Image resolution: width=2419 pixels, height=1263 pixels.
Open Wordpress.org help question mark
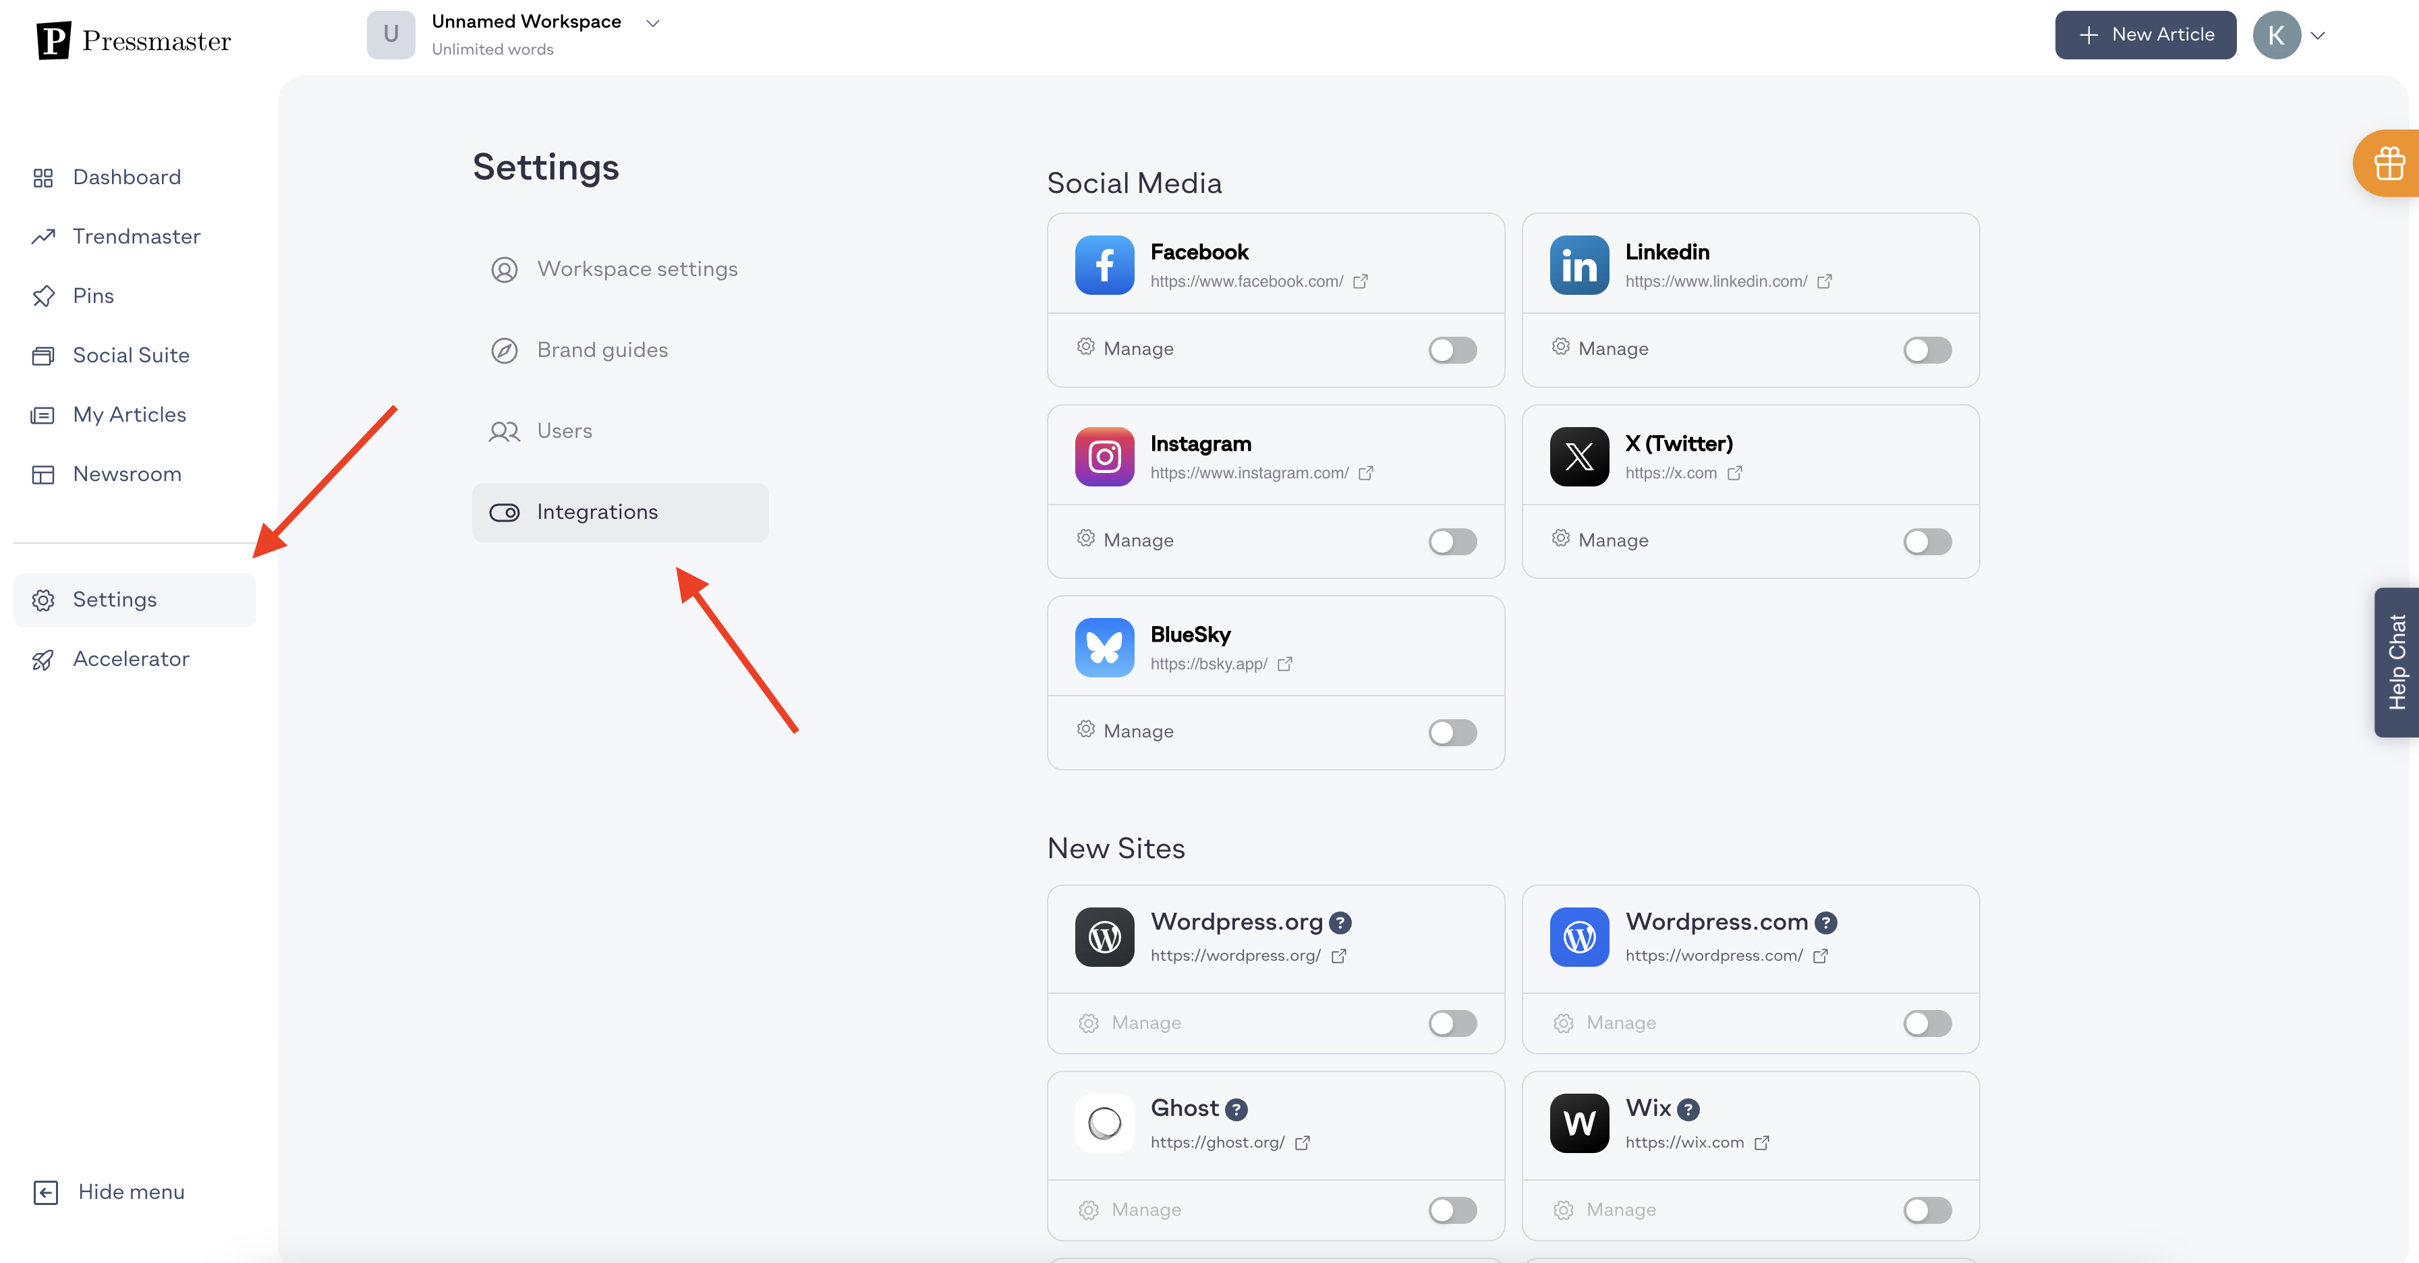pos(1340,923)
